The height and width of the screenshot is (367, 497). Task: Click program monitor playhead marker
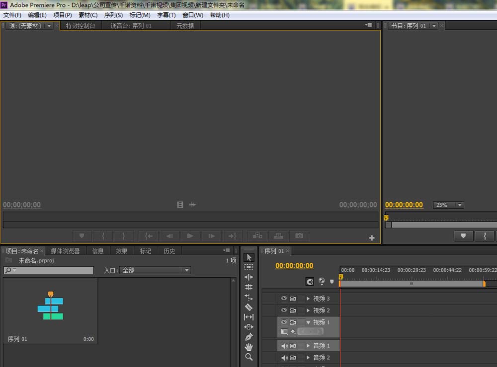point(386,218)
